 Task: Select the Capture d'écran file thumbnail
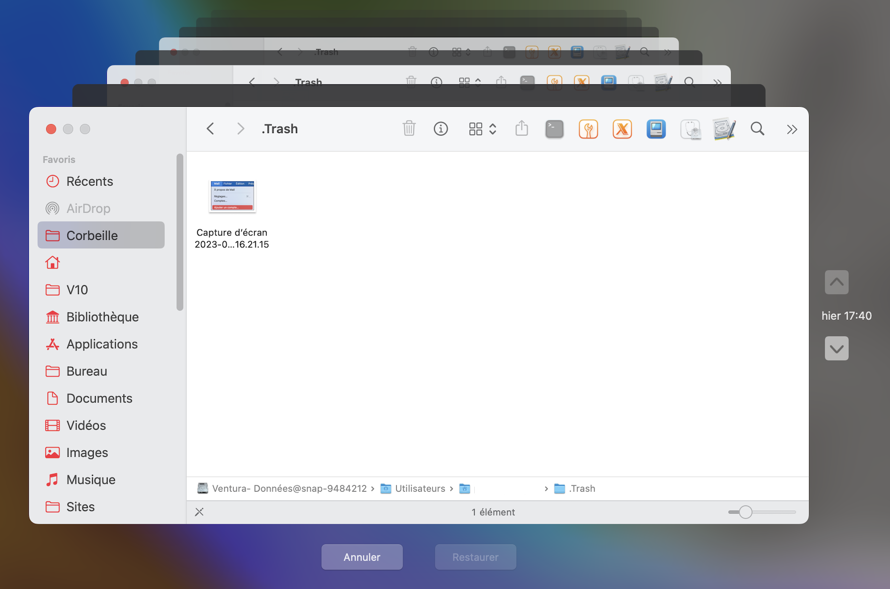pos(232,196)
